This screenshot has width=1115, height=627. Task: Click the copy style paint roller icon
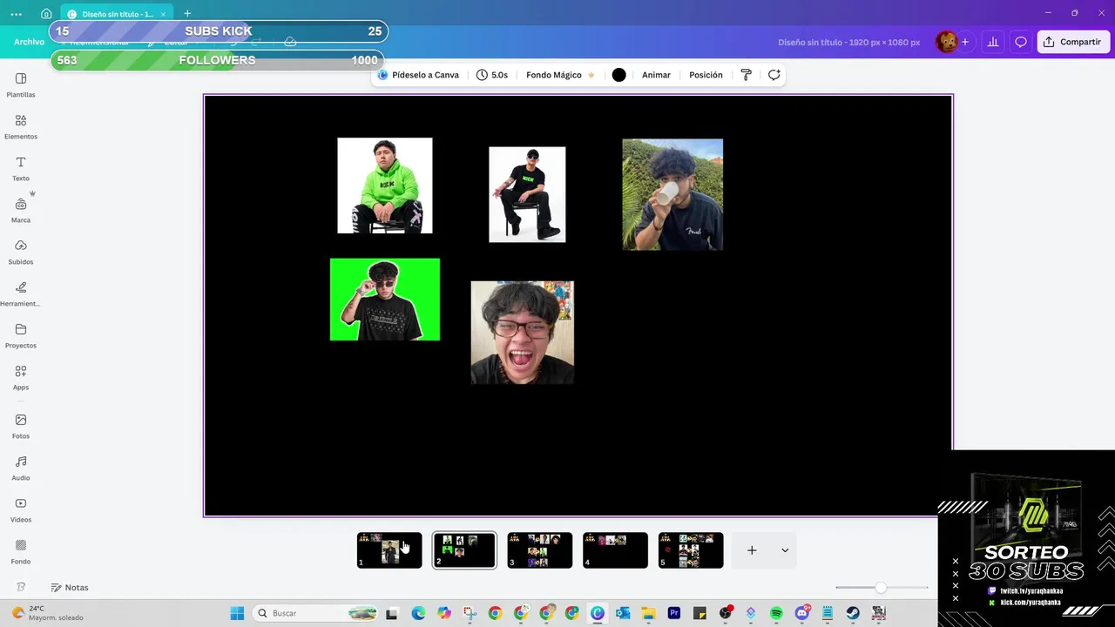[x=746, y=75]
